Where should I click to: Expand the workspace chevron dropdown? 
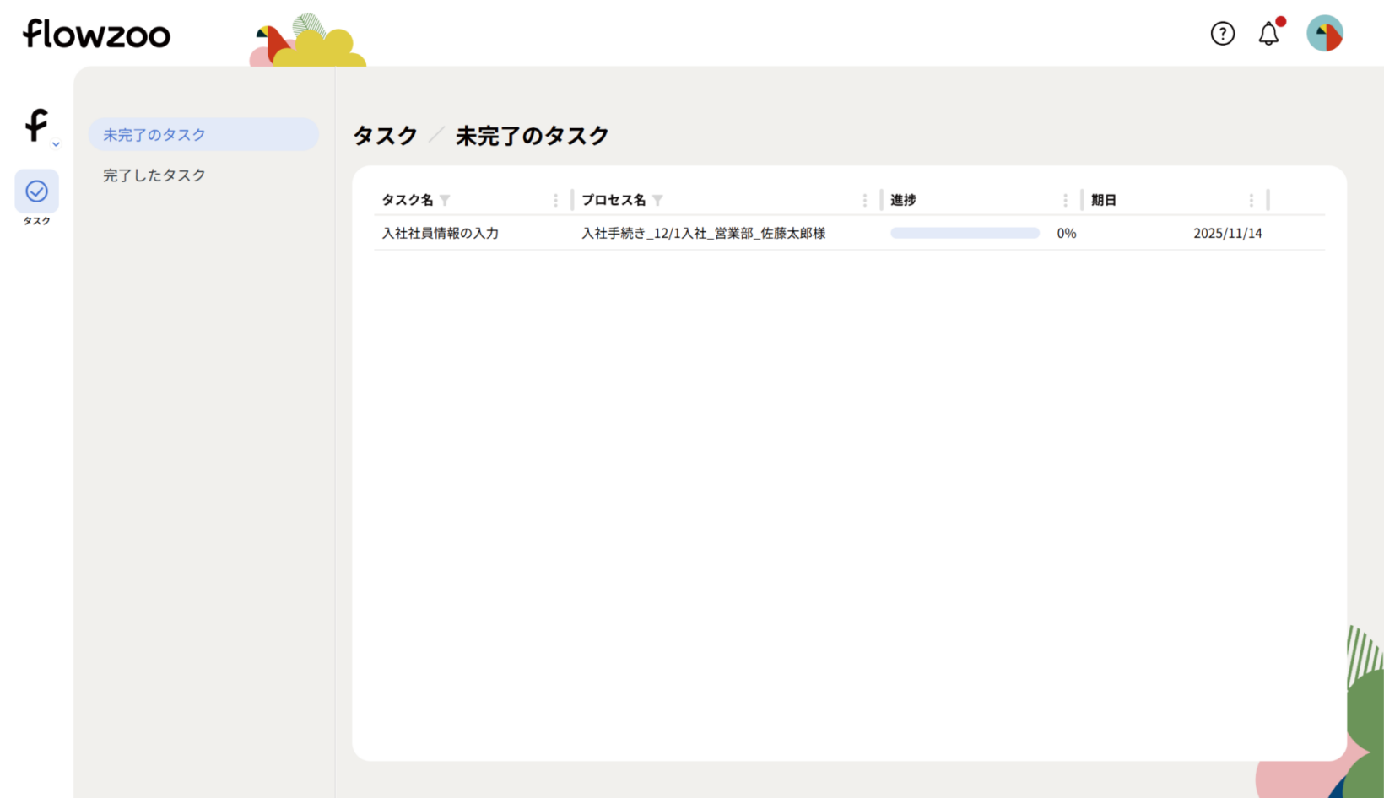click(x=56, y=144)
